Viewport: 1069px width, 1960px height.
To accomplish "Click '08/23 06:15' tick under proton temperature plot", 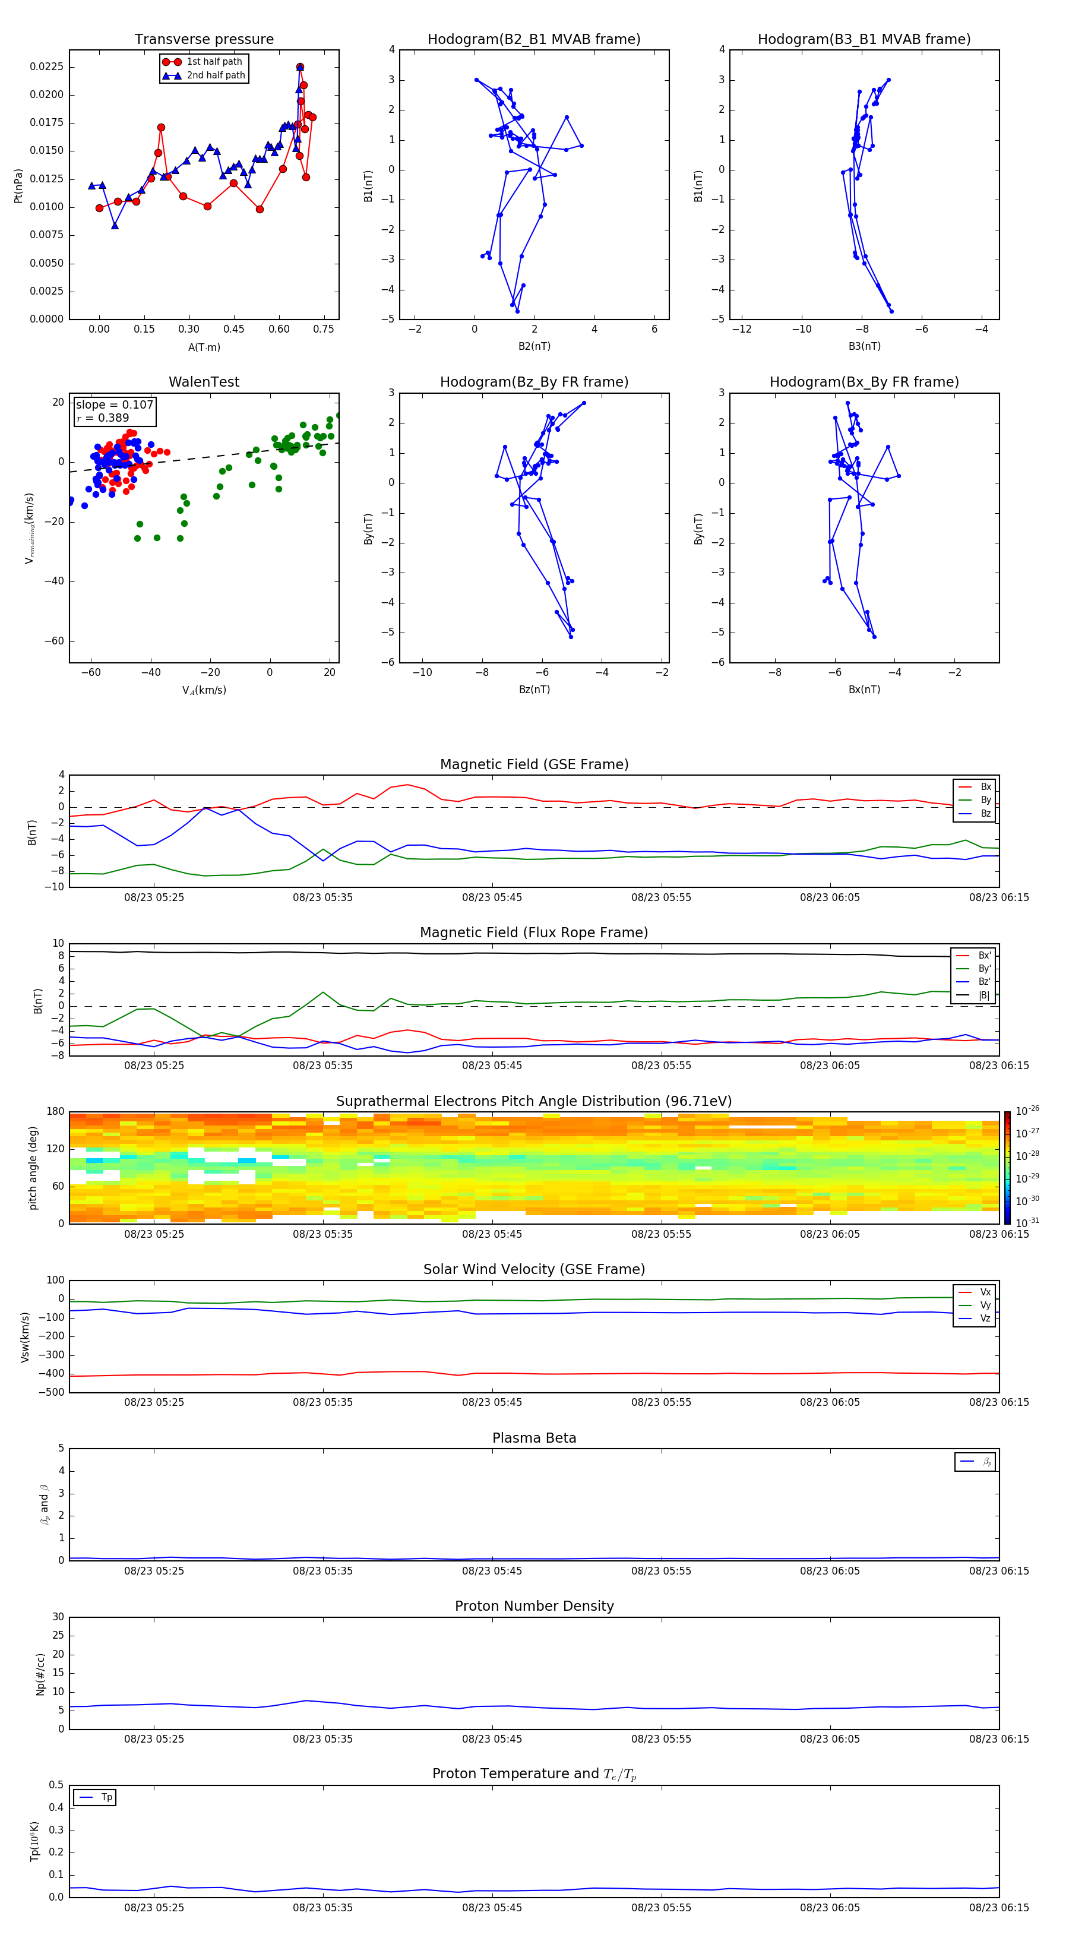I will [998, 1908].
